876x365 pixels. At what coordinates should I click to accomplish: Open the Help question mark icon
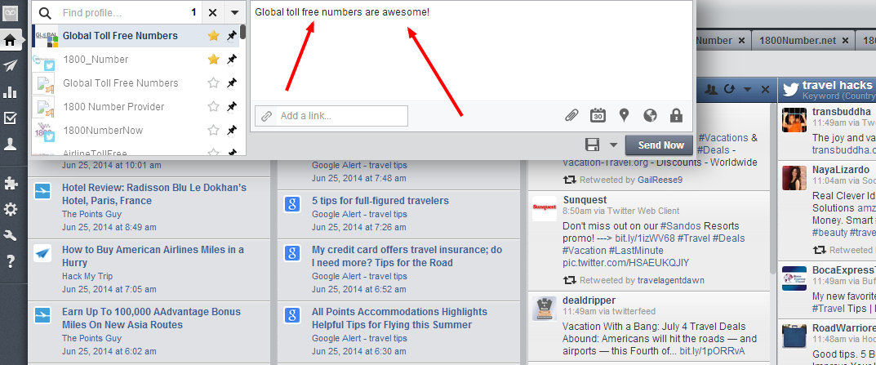10,260
